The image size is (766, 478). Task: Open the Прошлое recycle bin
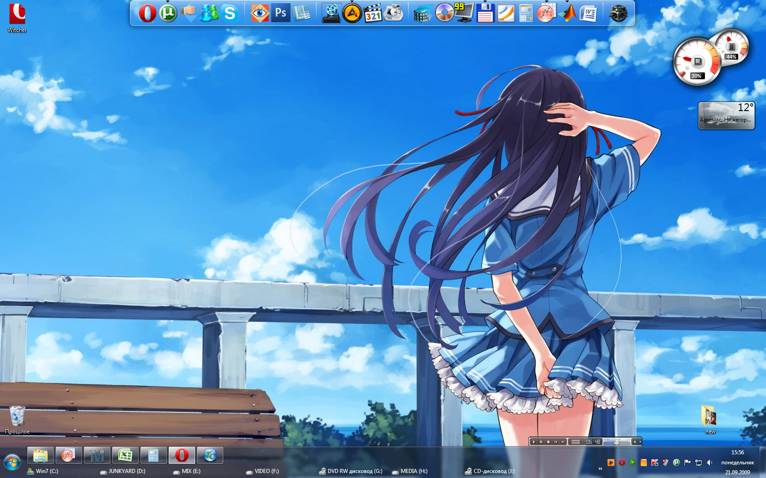point(17,420)
